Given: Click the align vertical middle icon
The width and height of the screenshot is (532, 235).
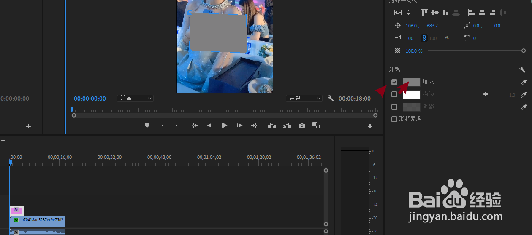Looking at the screenshot, I should pos(435,13).
